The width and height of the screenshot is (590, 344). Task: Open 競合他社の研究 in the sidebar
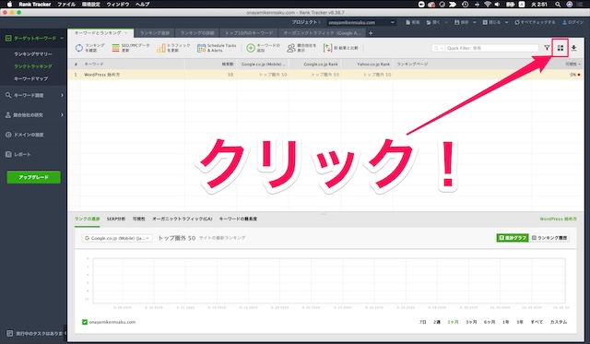(29, 114)
